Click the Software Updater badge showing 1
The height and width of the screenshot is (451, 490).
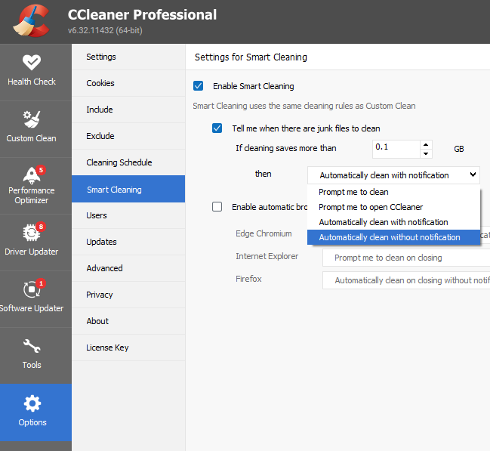click(x=41, y=283)
